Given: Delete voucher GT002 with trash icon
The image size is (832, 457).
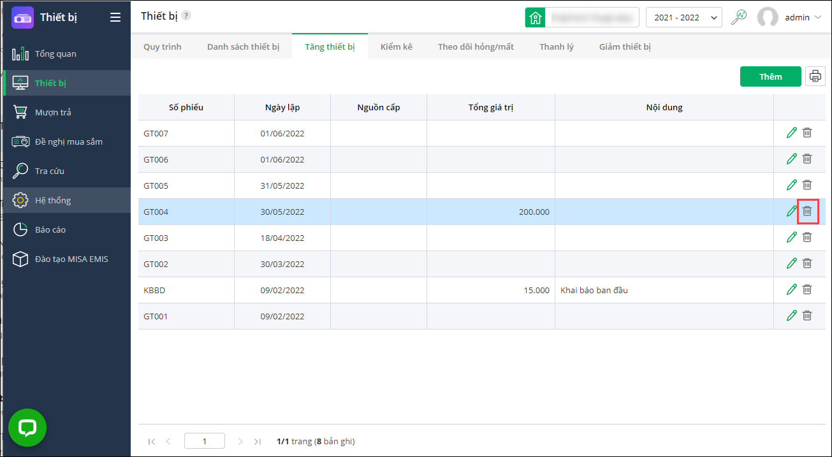Looking at the screenshot, I should (x=807, y=263).
